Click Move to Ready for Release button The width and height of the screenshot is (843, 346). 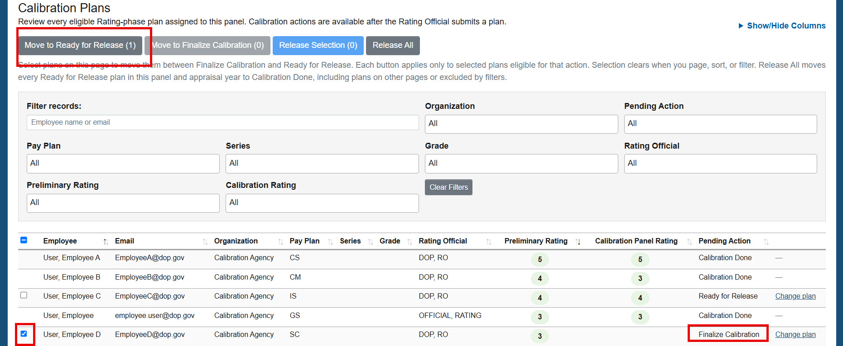coord(80,45)
